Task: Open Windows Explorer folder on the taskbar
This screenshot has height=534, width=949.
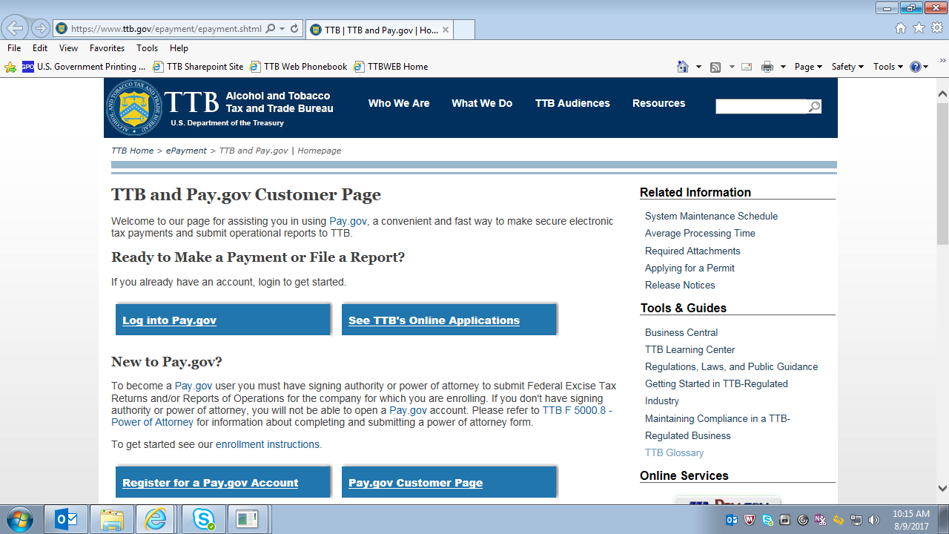Action: (x=111, y=519)
